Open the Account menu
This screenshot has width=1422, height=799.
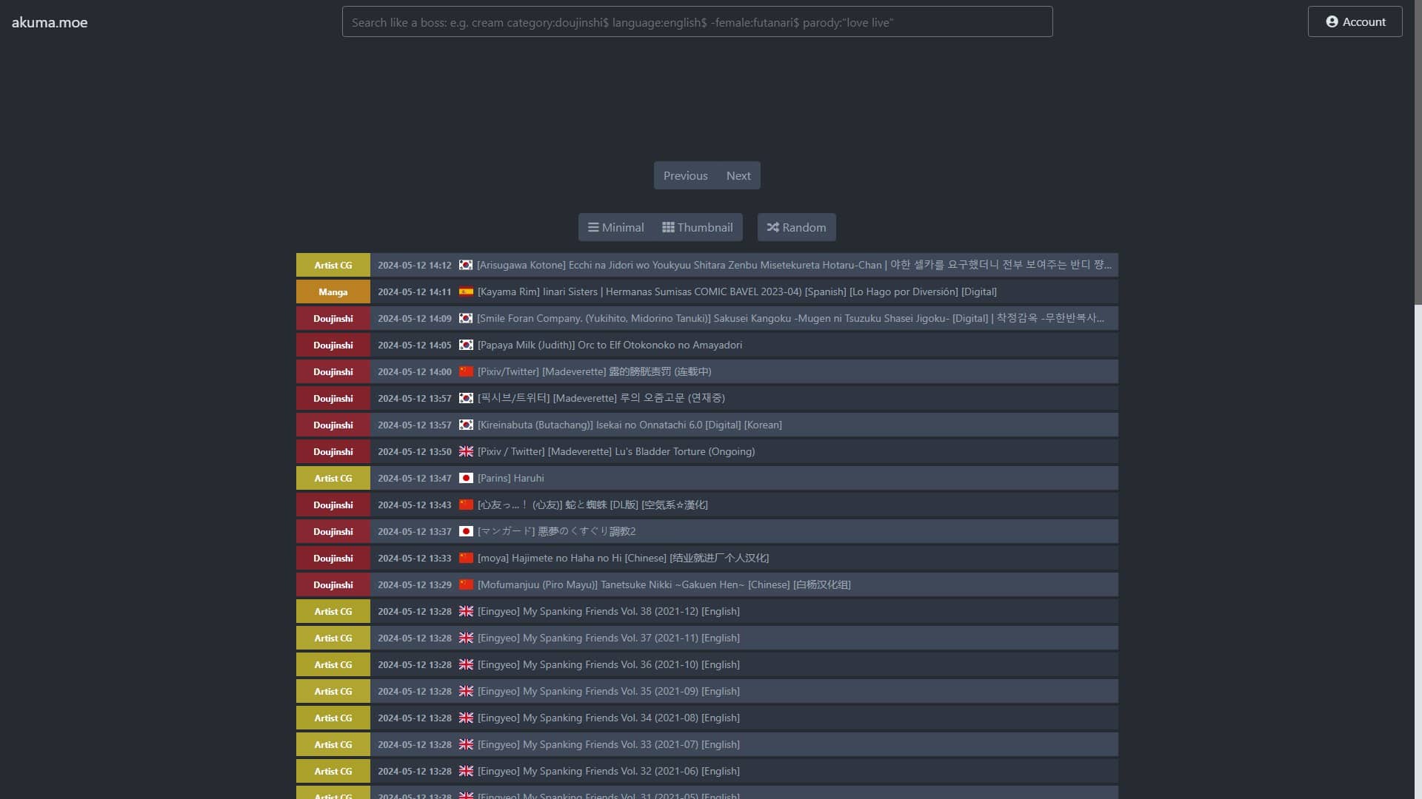pyautogui.click(x=1355, y=21)
